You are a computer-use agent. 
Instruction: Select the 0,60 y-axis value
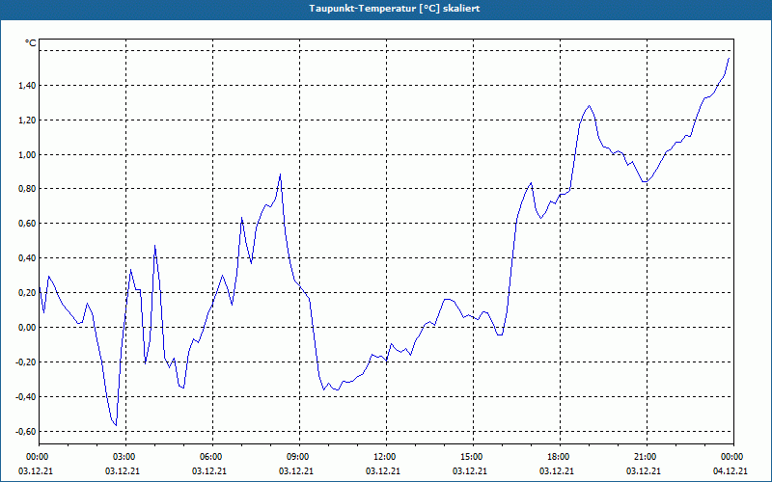pos(27,224)
